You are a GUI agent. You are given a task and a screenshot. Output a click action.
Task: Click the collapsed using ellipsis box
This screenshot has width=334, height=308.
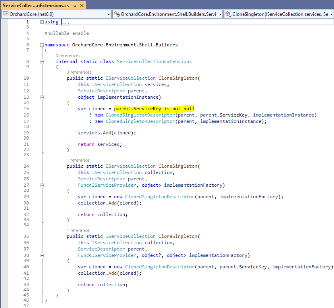click(x=66, y=22)
